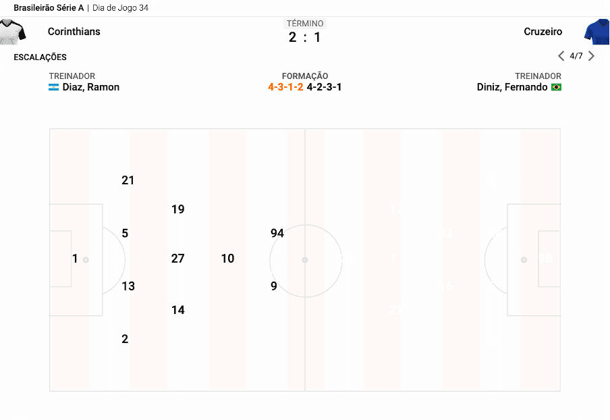Viewport: 610px width, 420px height.
Task: Click the 2 : 1 final score
Action: [x=304, y=37]
